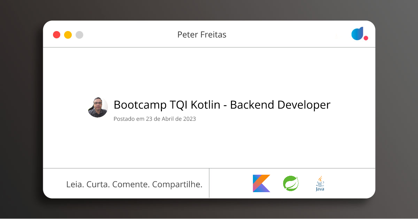Image resolution: width=418 pixels, height=219 pixels.
Task: Open the article titled Bootcamp TQI Kotlin - Backend Developer
Action: point(222,105)
